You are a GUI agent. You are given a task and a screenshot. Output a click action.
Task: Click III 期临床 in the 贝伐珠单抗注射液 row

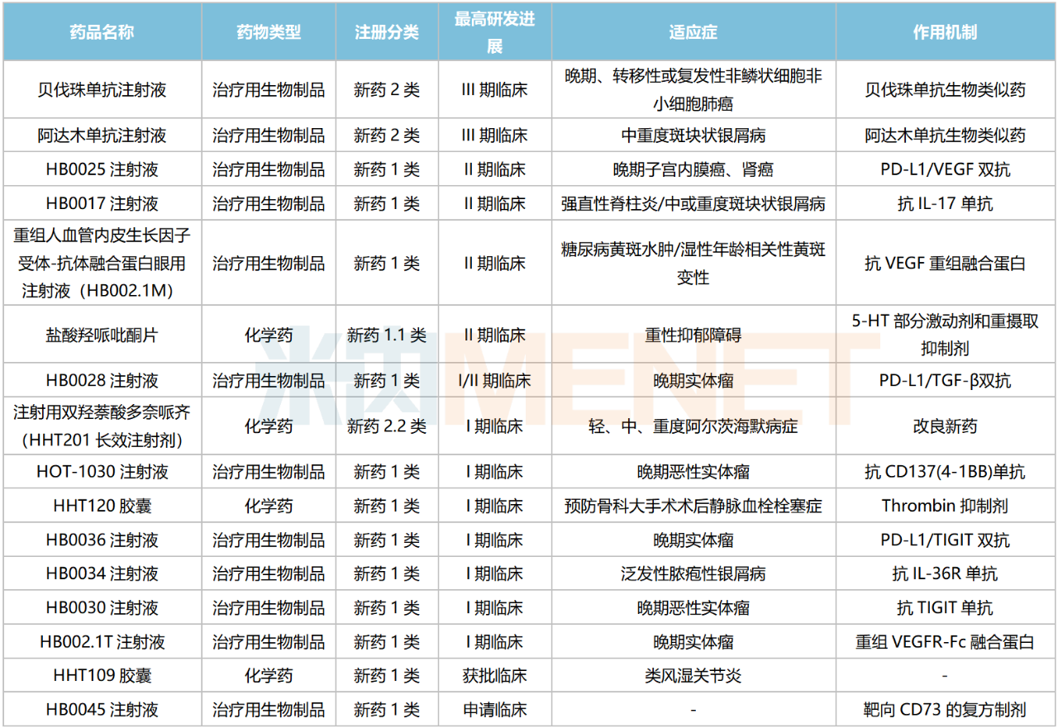point(494,89)
